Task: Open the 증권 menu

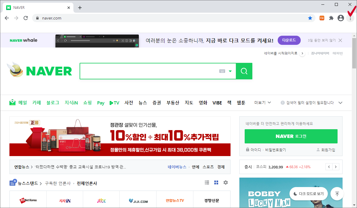Action: click(157, 103)
